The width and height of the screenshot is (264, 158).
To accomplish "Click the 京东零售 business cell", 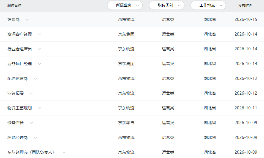I will (126, 123).
